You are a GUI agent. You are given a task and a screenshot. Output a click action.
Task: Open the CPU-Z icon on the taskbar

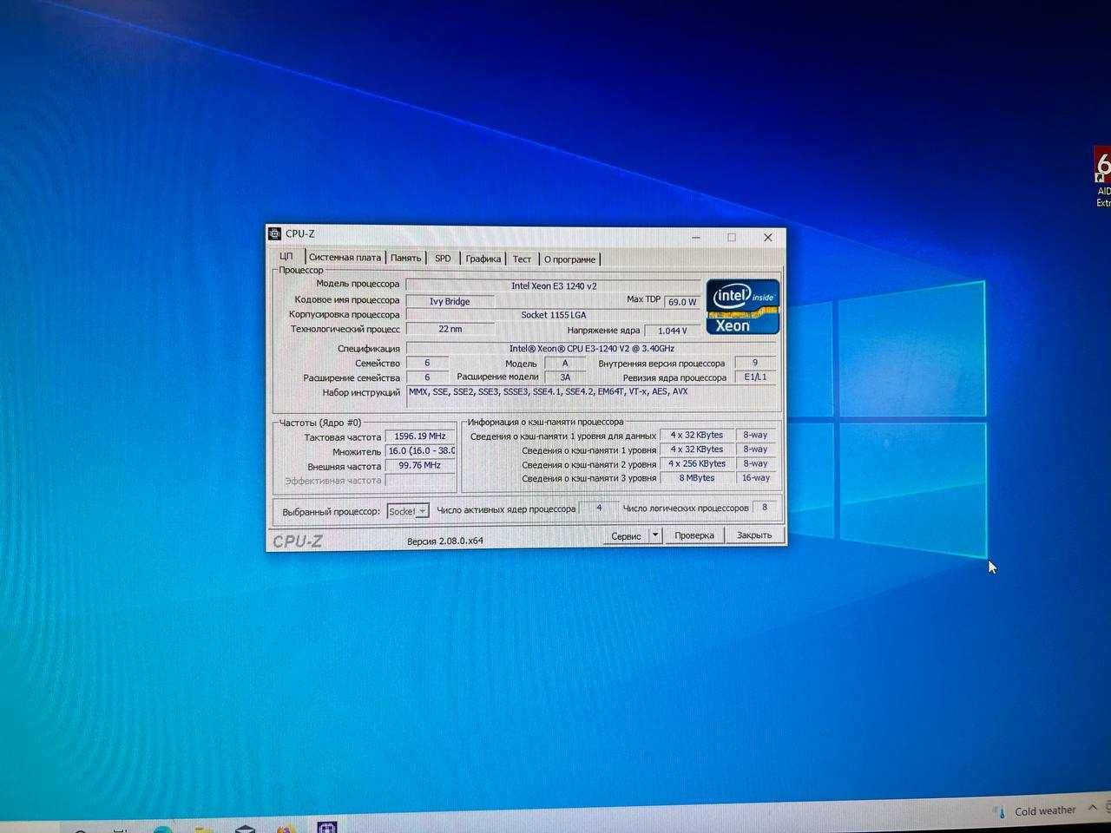click(327, 827)
